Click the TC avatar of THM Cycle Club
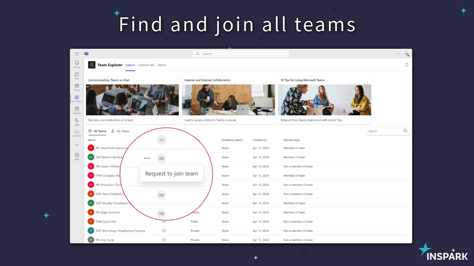The width and height of the screenshot is (474, 266). coord(91,222)
